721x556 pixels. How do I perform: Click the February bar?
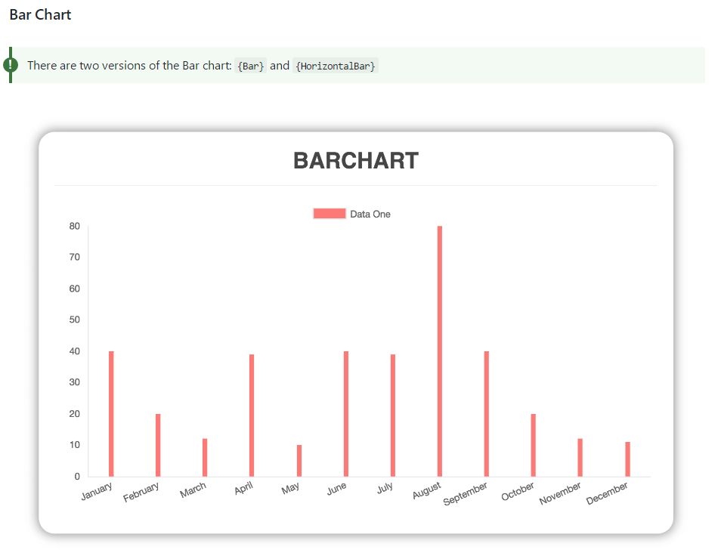coord(158,445)
